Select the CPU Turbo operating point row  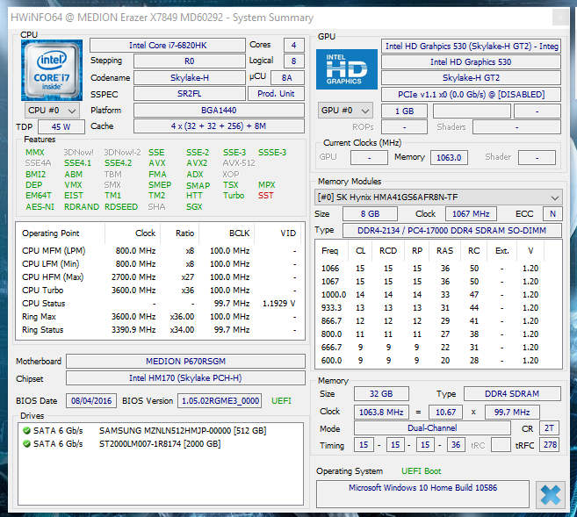tap(40, 290)
